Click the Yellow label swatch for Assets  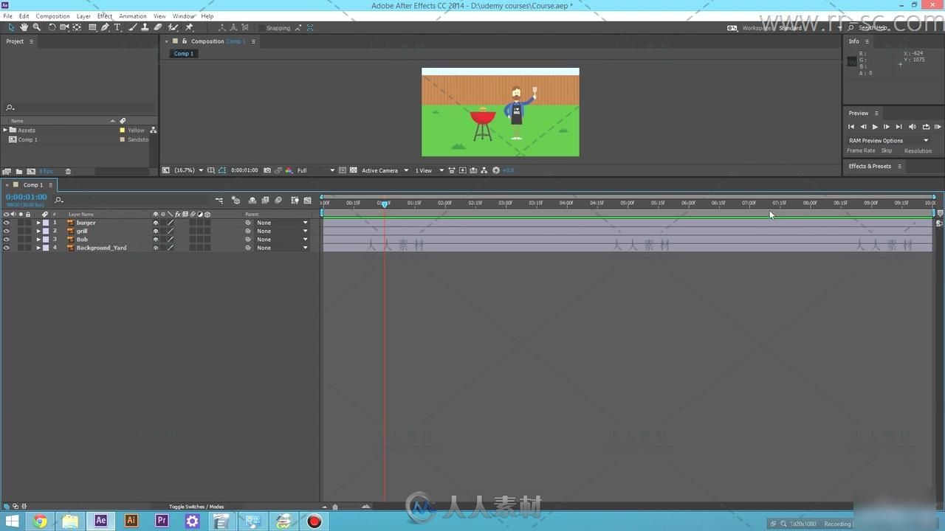tap(123, 130)
